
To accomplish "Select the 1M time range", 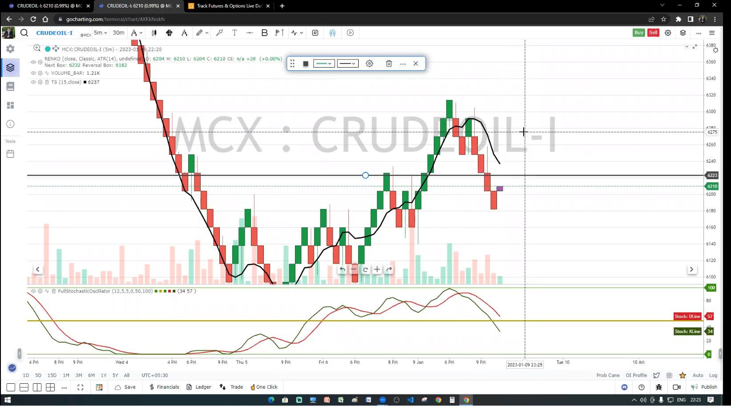I will click(66, 375).
